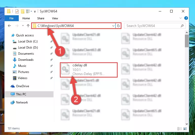The width and height of the screenshot is (195, 135).
Task: Click the This PC monitor icon
Action: [x=13, y=94]
